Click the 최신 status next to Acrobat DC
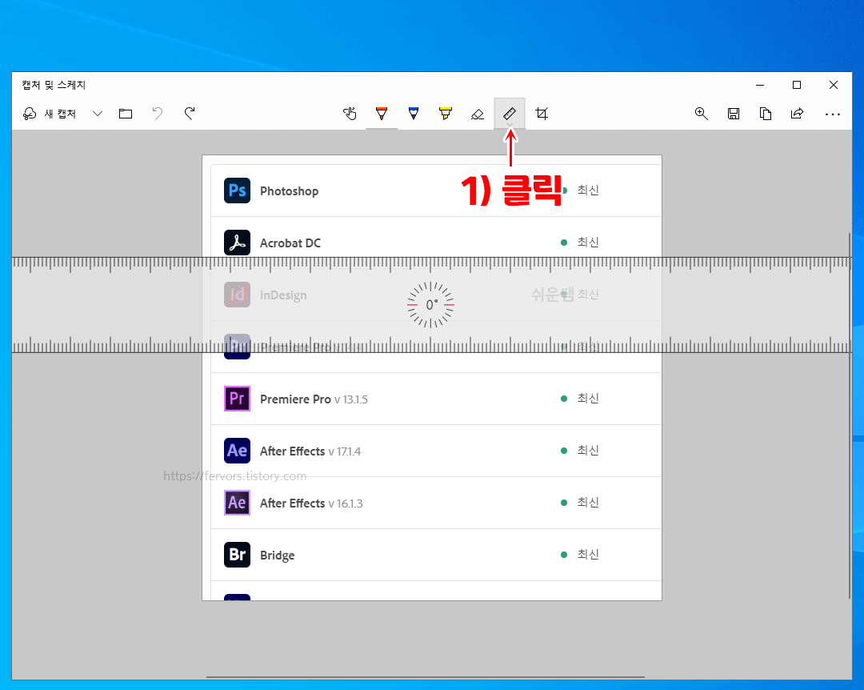This screenshot has height=690, width=864. (x=588, y=242)
